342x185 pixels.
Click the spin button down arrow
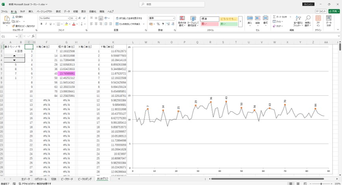coord(15,60)
